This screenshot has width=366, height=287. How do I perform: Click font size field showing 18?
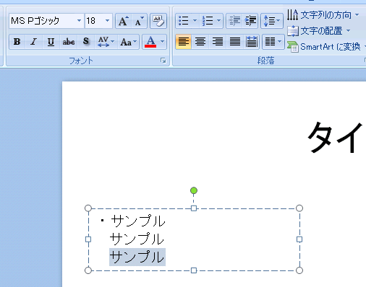tap(94, 21)
